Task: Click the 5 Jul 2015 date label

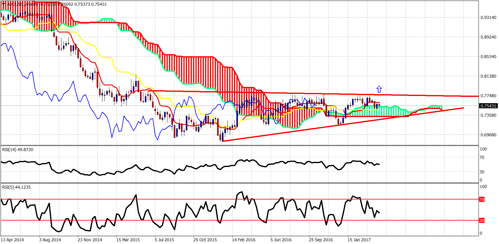Action: (x=164, y=240)
